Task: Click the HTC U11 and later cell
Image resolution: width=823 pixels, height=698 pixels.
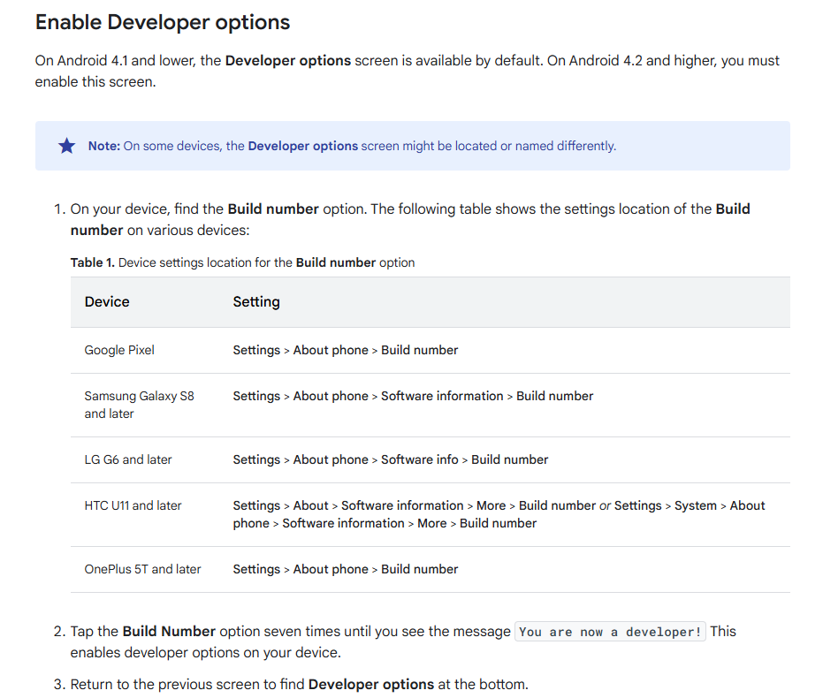Action: click(133, 505)
